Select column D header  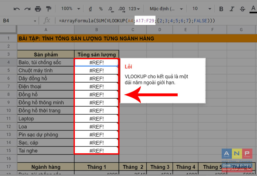point(160,30)
